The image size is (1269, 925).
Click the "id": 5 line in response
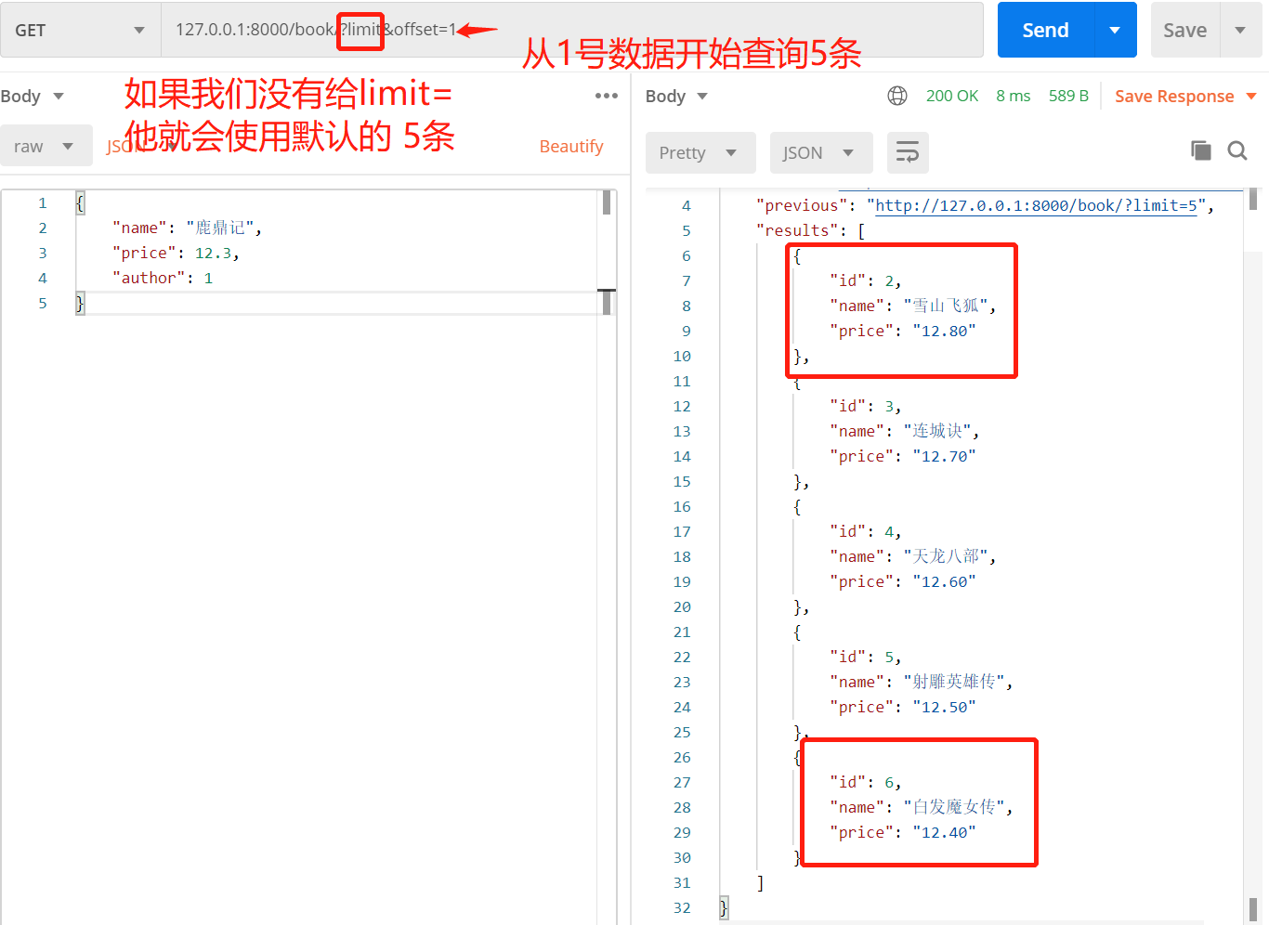(865, 657)
